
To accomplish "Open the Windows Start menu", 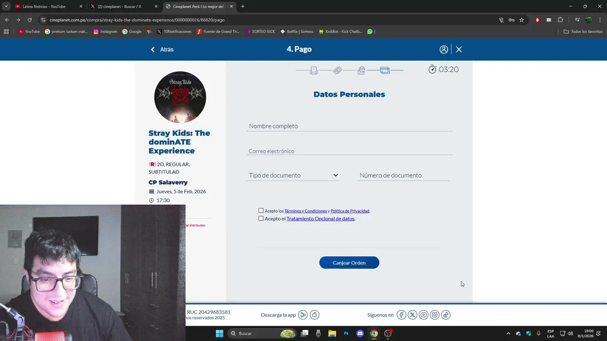I will (220, 333).
